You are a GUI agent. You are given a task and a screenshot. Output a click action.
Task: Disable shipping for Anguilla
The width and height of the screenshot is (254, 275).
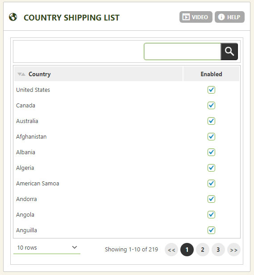(x=211, y=230)
